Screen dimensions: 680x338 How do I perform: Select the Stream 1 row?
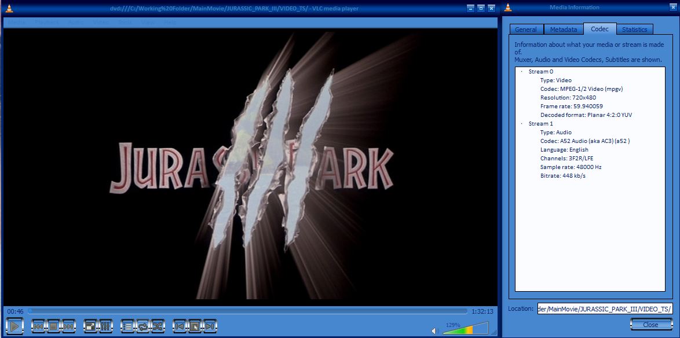click(x=541, y=123)
